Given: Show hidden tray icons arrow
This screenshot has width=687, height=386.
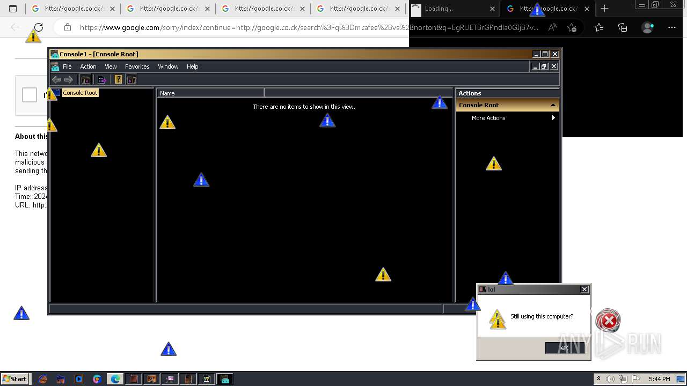Looking at the screenshot, I should pos(598,379).
